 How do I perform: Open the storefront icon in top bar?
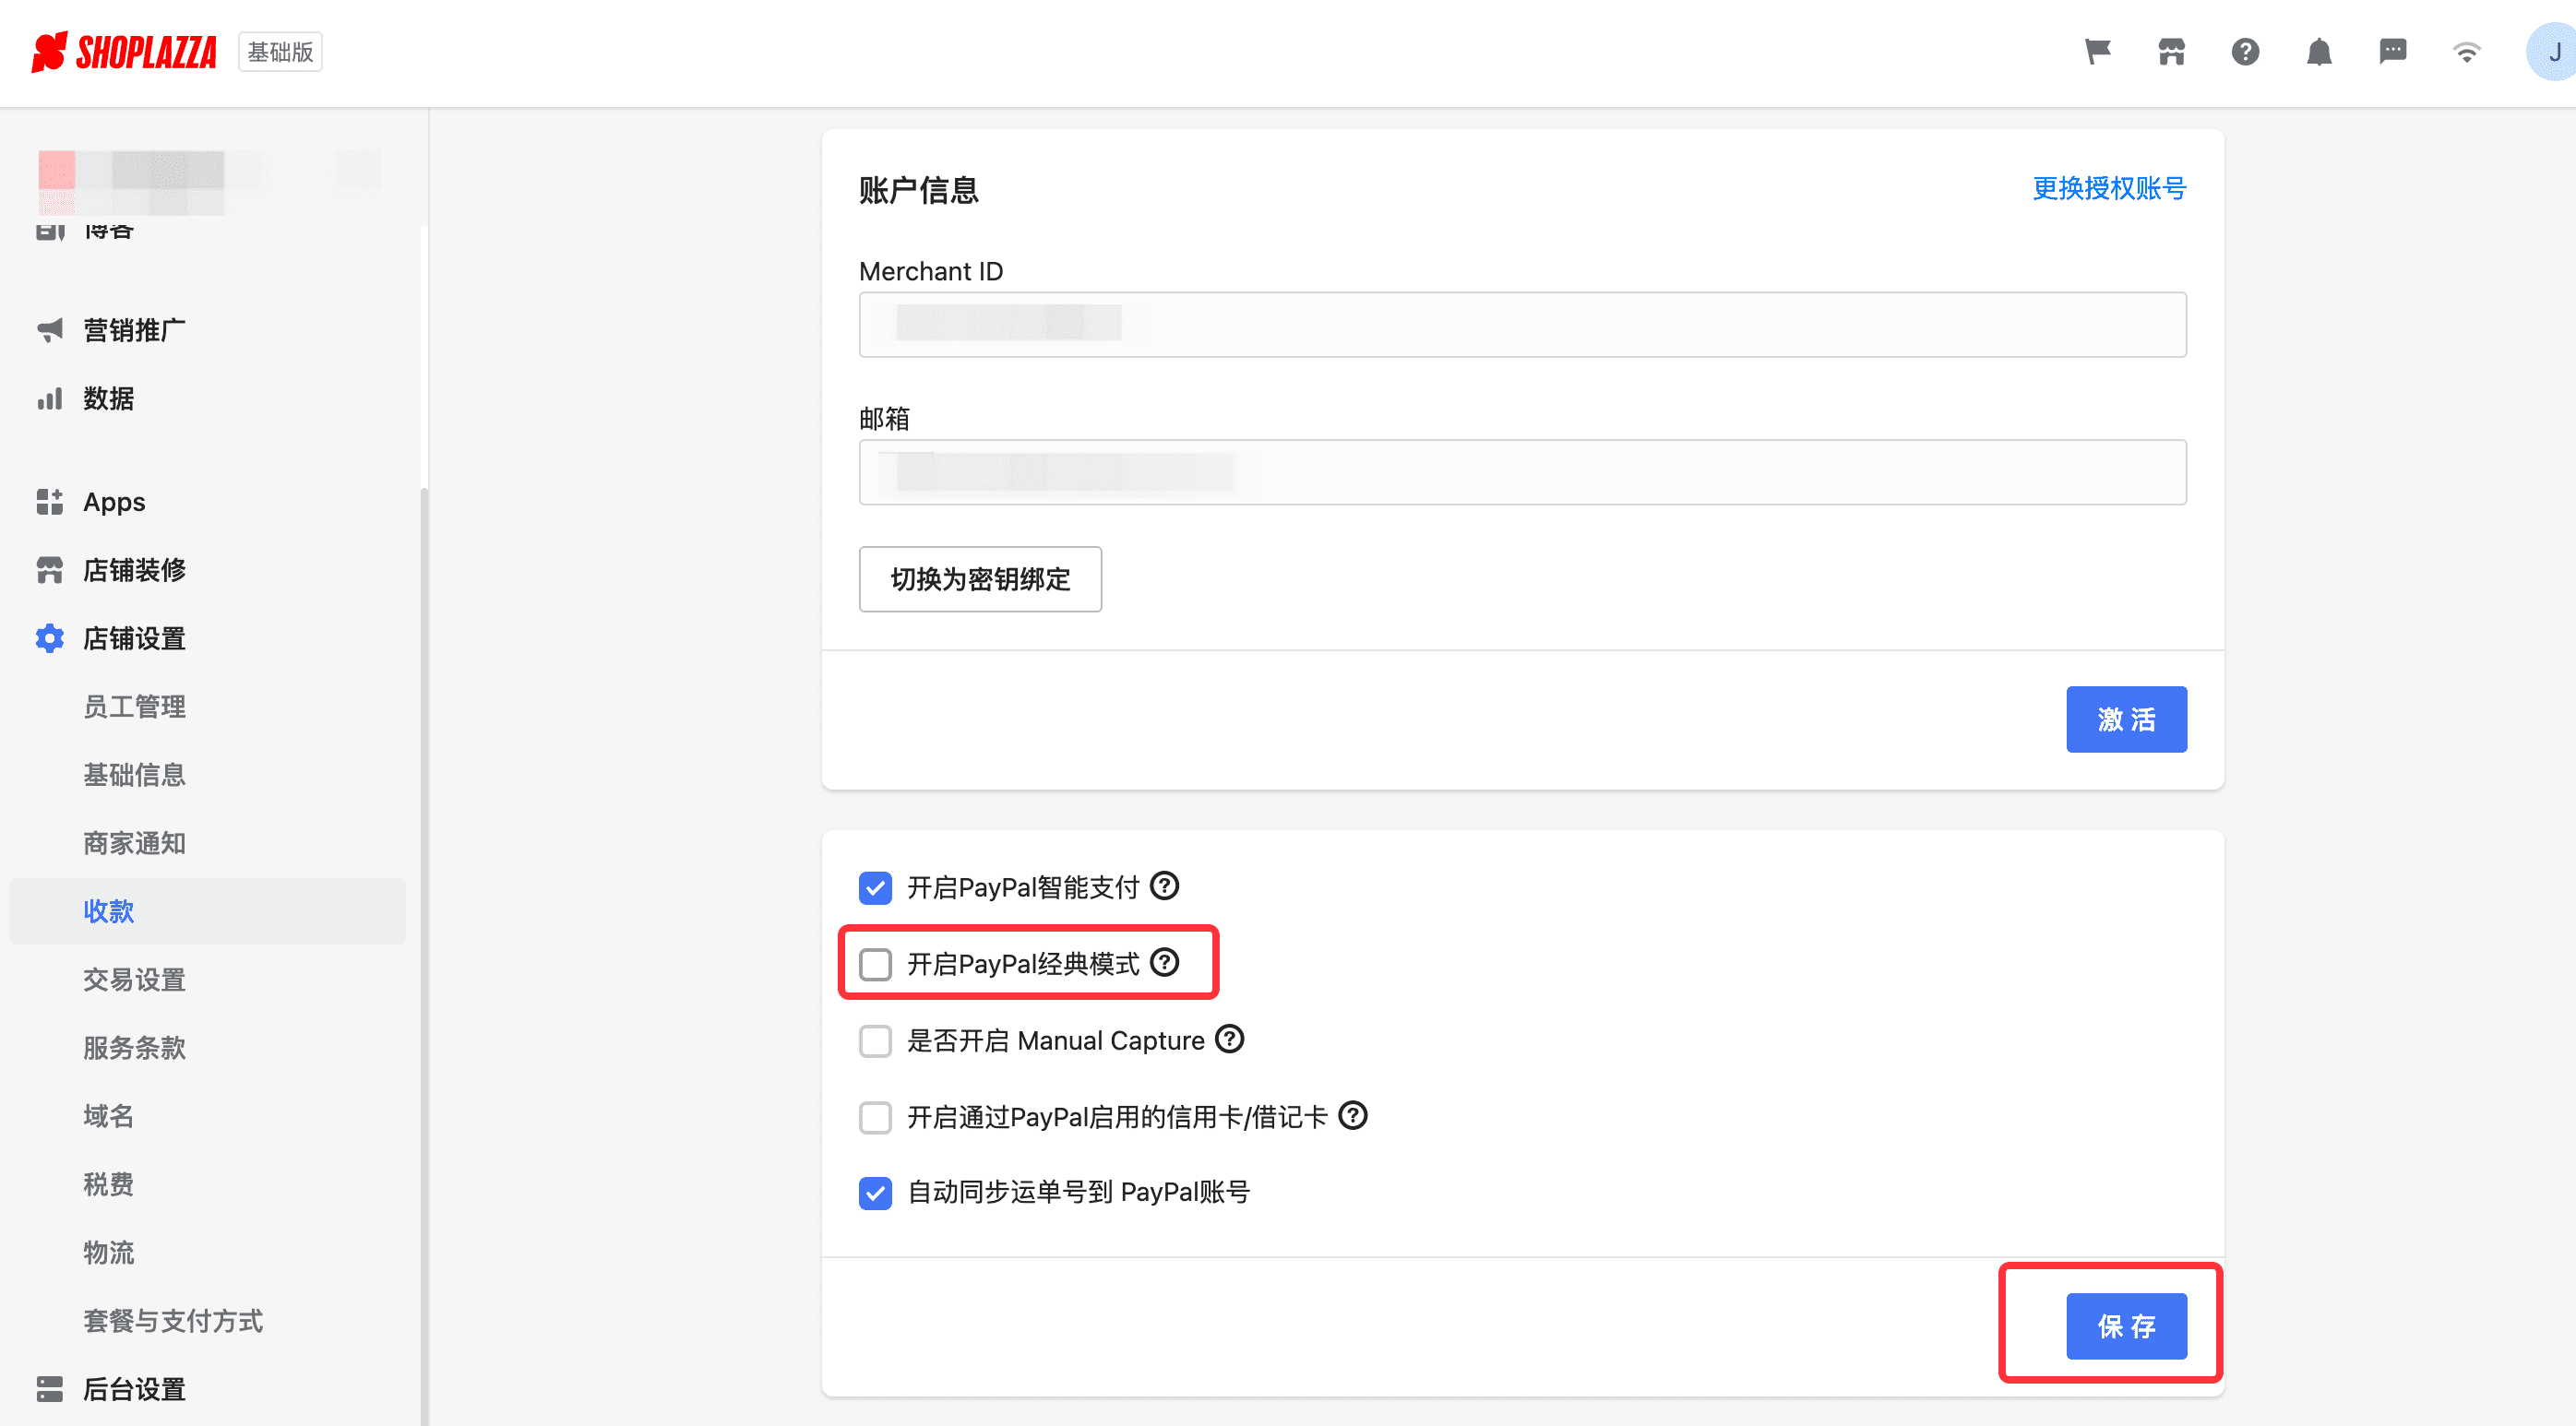pos(2171,51)
